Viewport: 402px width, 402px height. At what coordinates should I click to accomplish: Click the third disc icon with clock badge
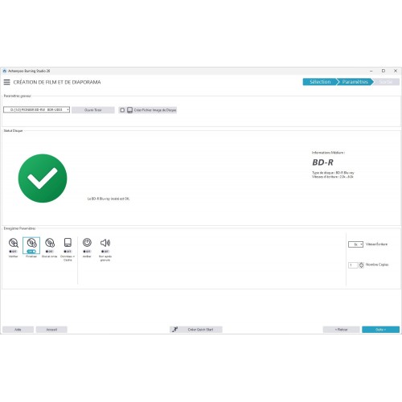point(50,243)
